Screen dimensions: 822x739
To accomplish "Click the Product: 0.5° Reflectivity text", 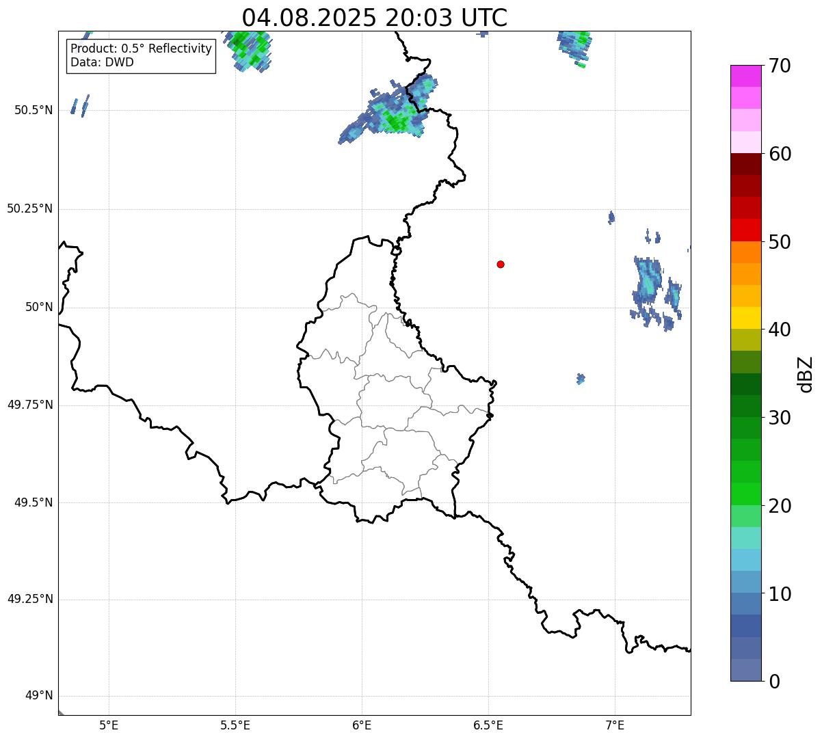I will click(141, 49).
